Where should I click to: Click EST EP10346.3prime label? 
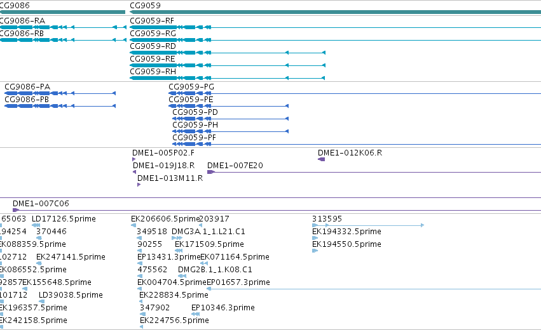pyautogui.click(x=223, y=308)
